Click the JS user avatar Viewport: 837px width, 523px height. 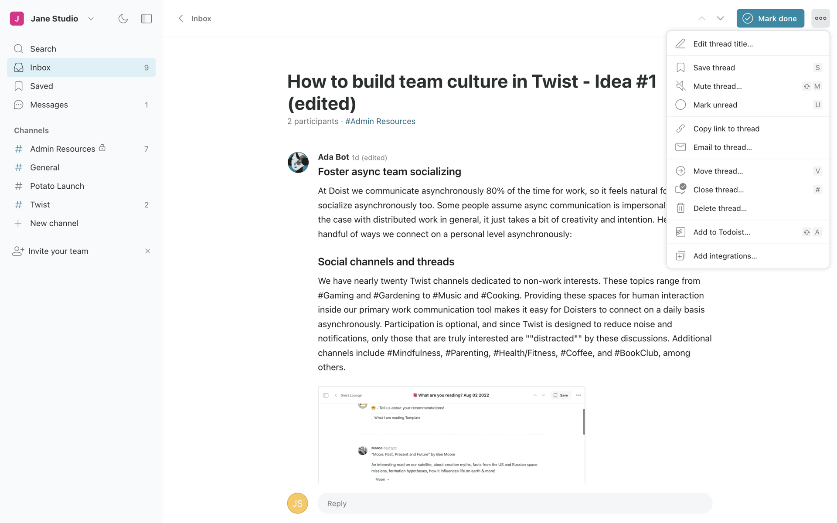tap(297, 503)
